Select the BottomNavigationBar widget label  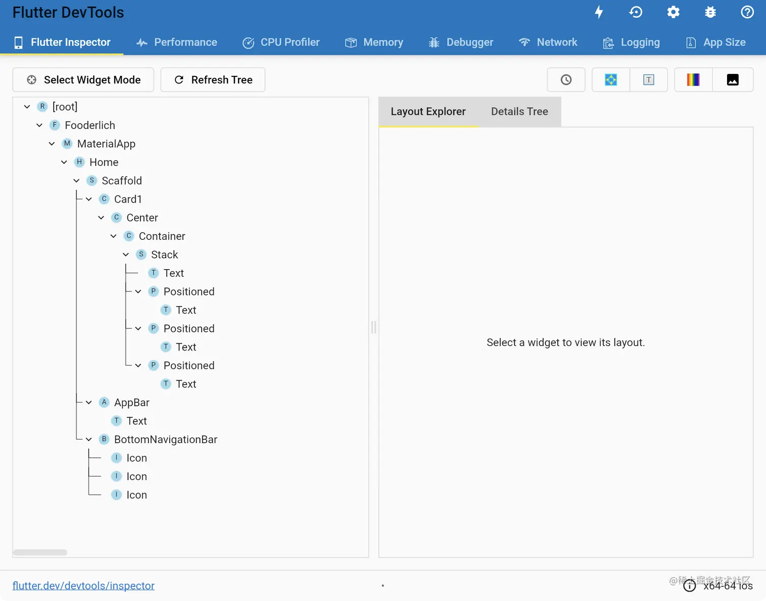[166, 440]
